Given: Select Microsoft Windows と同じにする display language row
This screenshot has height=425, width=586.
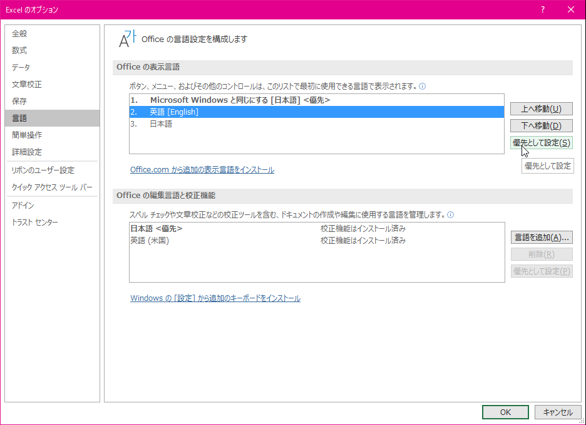Looking at the screenshot, I should tap(317, 100).
